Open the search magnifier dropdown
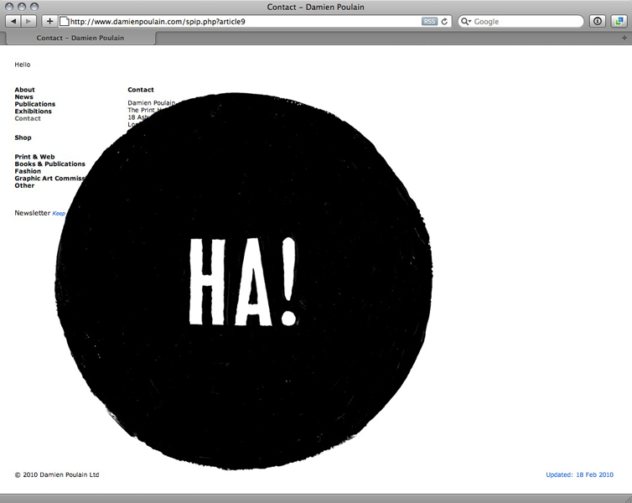This screenshot has width=632, height=503. [x=465, y=21]
